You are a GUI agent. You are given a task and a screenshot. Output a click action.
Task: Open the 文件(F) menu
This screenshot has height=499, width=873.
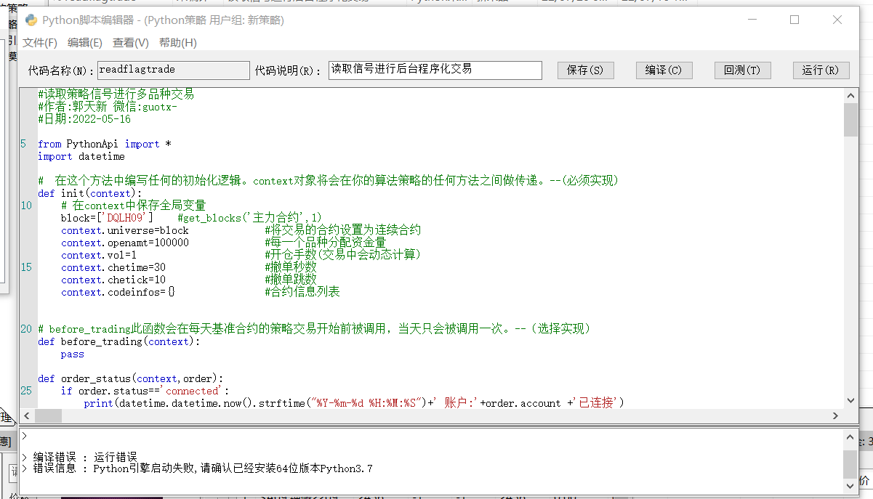pos(39,43)
